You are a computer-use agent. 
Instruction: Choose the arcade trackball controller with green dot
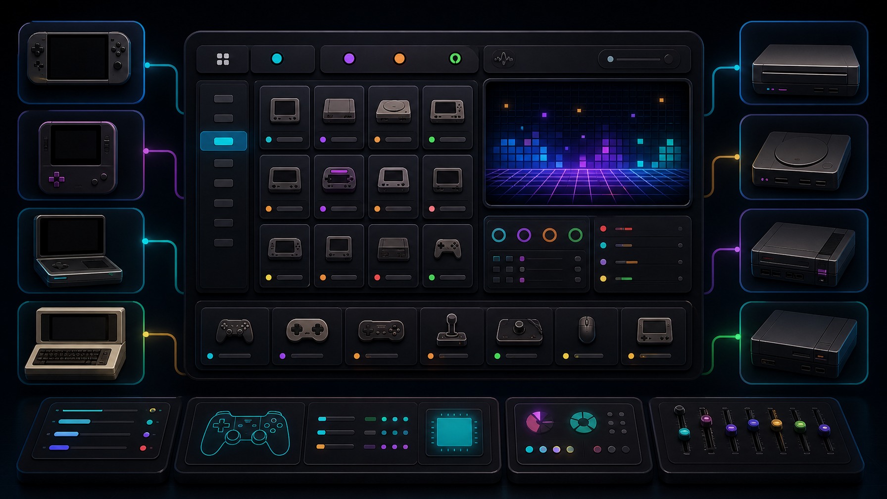[519, 336]
